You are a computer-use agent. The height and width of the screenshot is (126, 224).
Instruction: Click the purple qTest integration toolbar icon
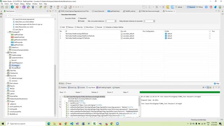[24, 7]
